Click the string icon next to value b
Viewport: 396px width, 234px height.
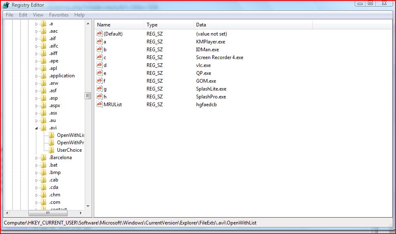pos(99,49)
